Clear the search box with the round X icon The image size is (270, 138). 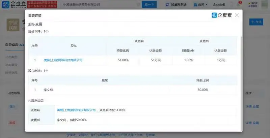(x=138, y=4)
